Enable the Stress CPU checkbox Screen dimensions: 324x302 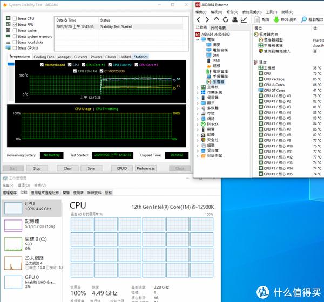(x=15, y=18)
